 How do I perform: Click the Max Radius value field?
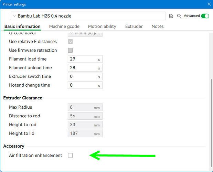pos(85,107)
